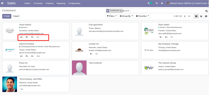Click Deco Addict cart count 2

166,37
